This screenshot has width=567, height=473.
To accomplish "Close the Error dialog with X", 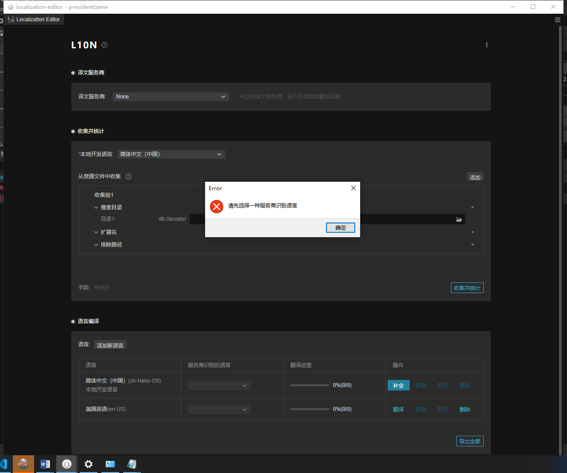I will (353, 188).
